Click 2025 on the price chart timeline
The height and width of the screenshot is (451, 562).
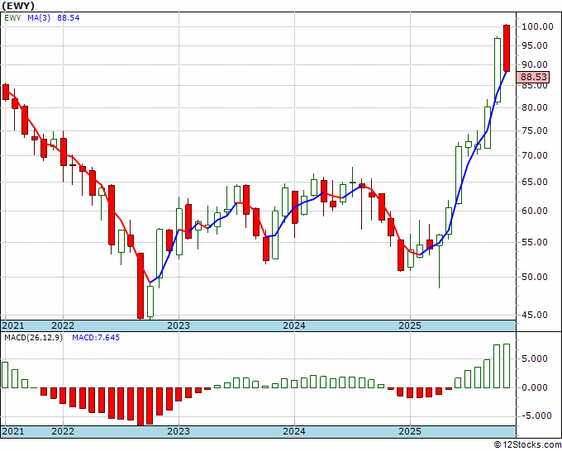coord(410,326)
